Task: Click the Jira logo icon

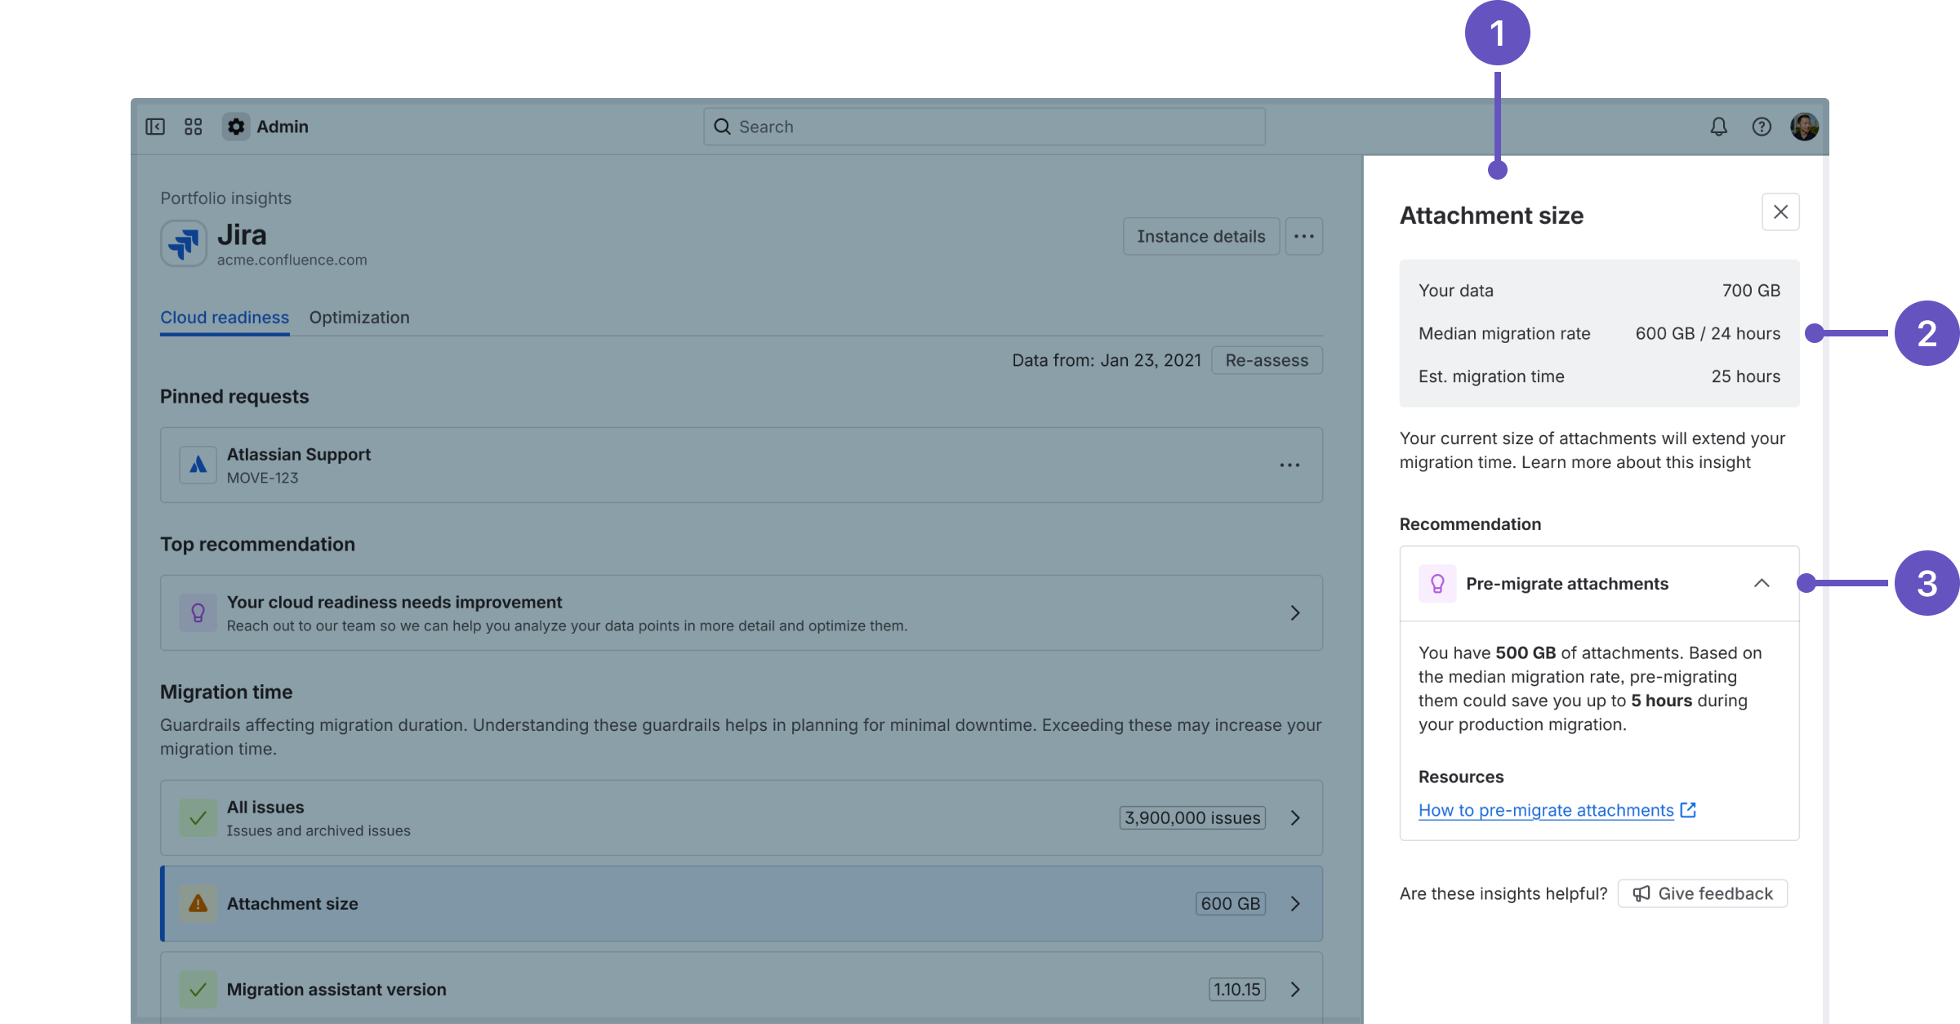Action: 184,243
